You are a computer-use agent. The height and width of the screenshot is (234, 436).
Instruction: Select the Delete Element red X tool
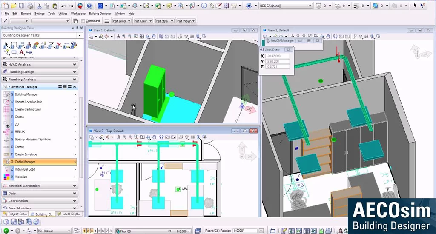coord(58,45)
